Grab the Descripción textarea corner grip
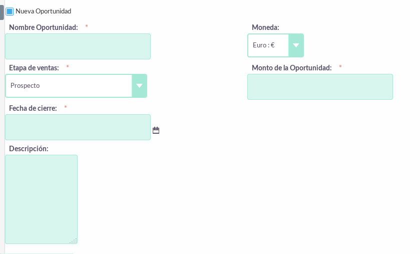Viewport: 420px width, 254px height. click(74, 241)
